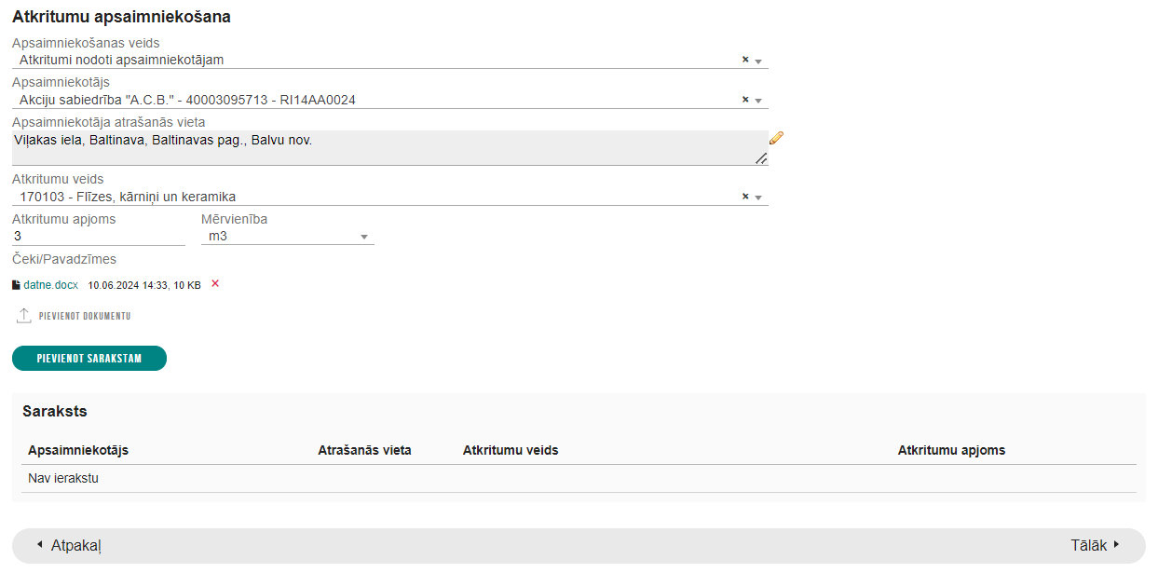The image size is (1158, 573).
Task: Edit location with the pencil icon
Action: (776, 138)
